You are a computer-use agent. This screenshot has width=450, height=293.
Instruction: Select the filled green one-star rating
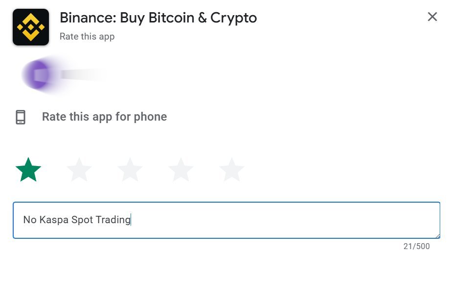pos(28,169)
